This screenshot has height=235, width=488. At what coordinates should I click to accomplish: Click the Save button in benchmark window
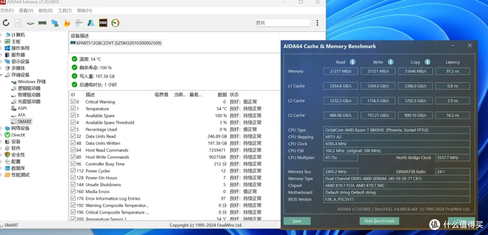pyautogui.click(x=297, y=221)
